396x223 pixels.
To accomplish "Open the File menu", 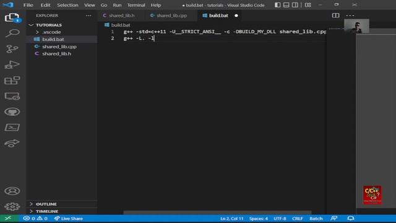I will (x=28, y=5).
